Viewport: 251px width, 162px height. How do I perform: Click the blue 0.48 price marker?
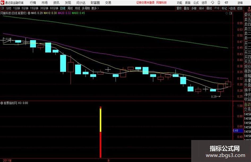click(x=238, y=131)
